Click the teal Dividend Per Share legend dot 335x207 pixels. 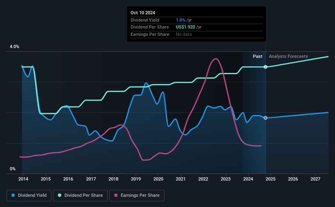pos(60,195)
